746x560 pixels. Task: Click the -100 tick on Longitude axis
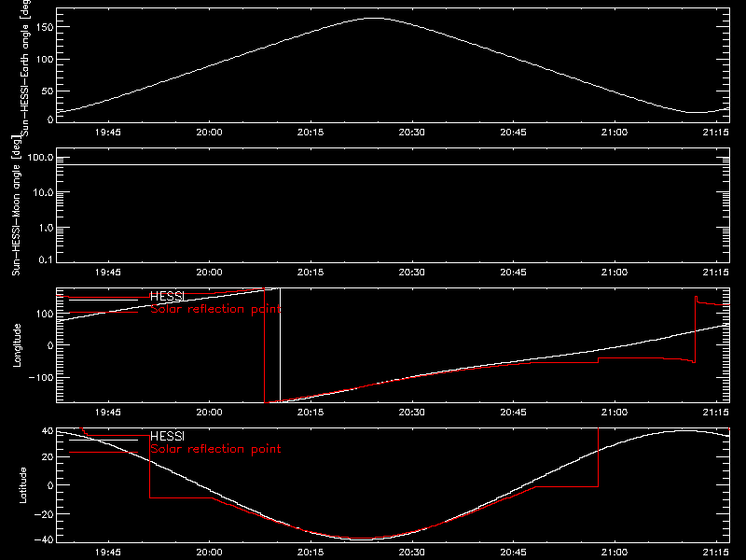[41, 377]
